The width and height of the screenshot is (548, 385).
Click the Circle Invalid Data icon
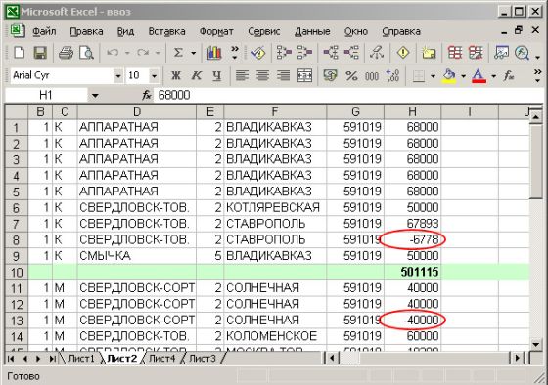click(x=455, y=53)
